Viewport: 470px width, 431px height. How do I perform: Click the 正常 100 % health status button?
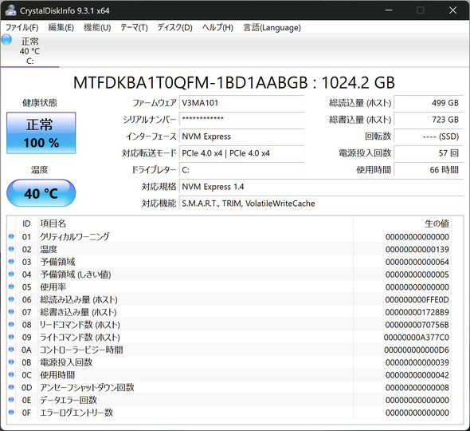pos(41,133)
